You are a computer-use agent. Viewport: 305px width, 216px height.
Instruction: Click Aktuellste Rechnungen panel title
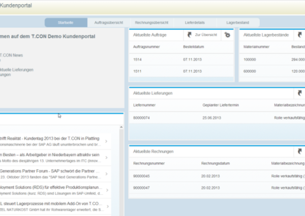(x=154, y=151)
